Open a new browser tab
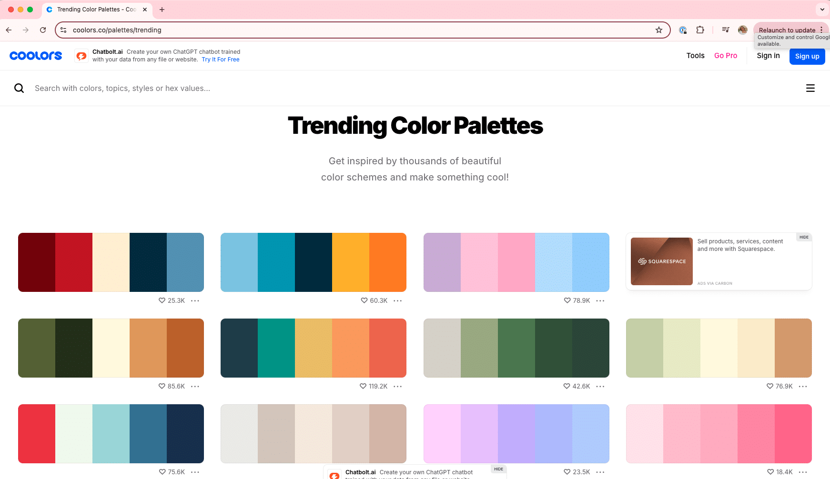Image resolution: width=830 pixels, height=479 pixels. [162, 10]
